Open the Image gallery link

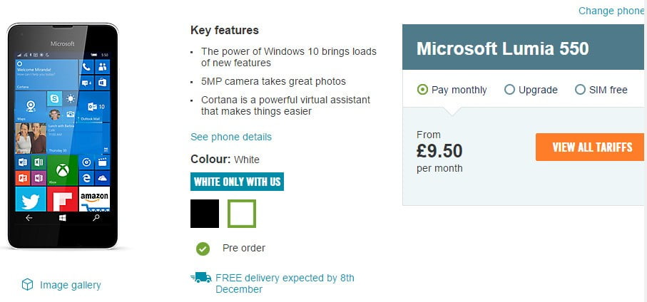[x=70, y=285]
